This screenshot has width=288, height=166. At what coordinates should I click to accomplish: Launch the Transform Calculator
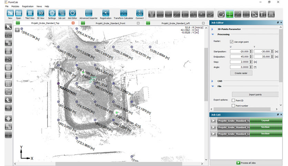(123, 14)
